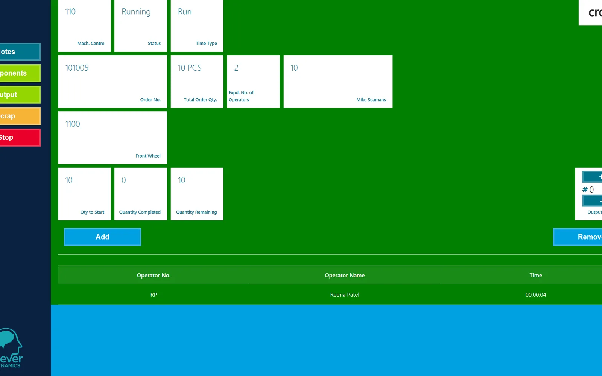Open the Notes button in the sidebar
This screenshot has width=602, height=376.
20,52
